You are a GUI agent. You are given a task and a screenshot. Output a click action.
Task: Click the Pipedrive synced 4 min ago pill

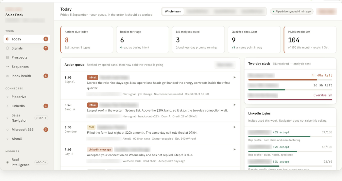pos(292,11)
